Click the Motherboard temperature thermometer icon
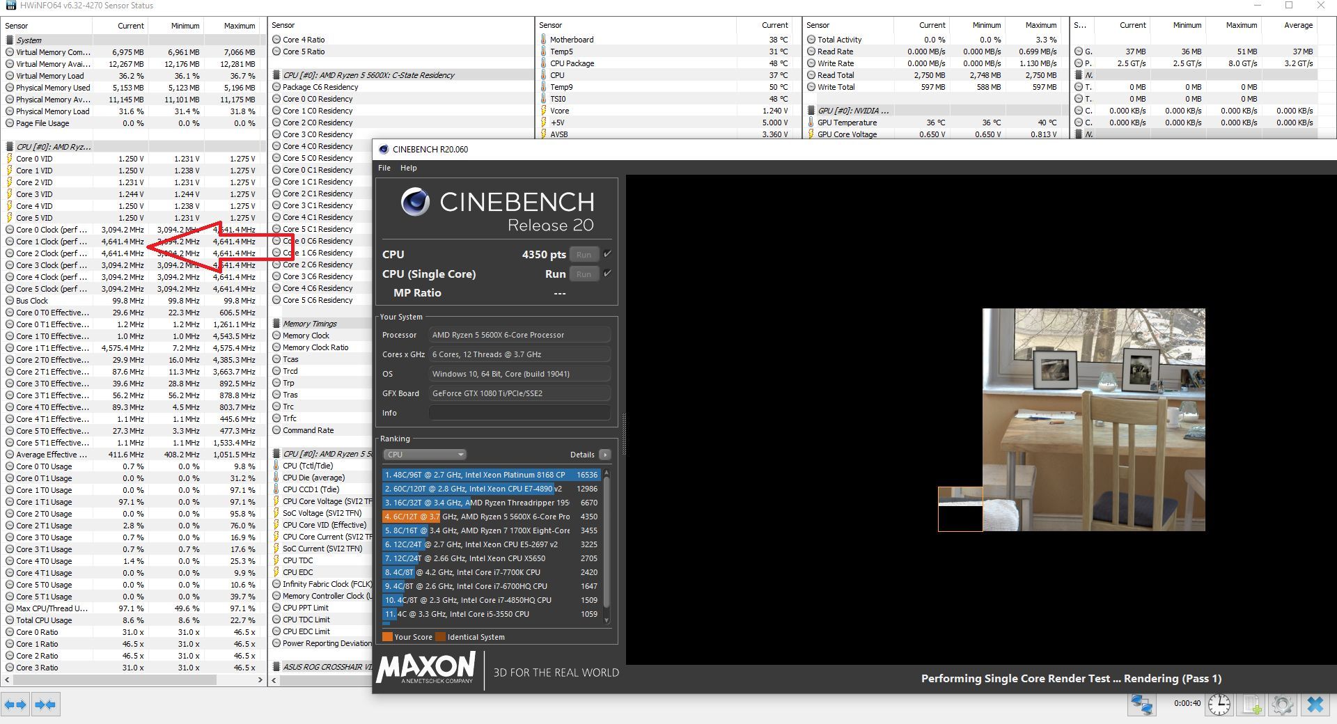Screen dimensions: 1337x724 543,40
